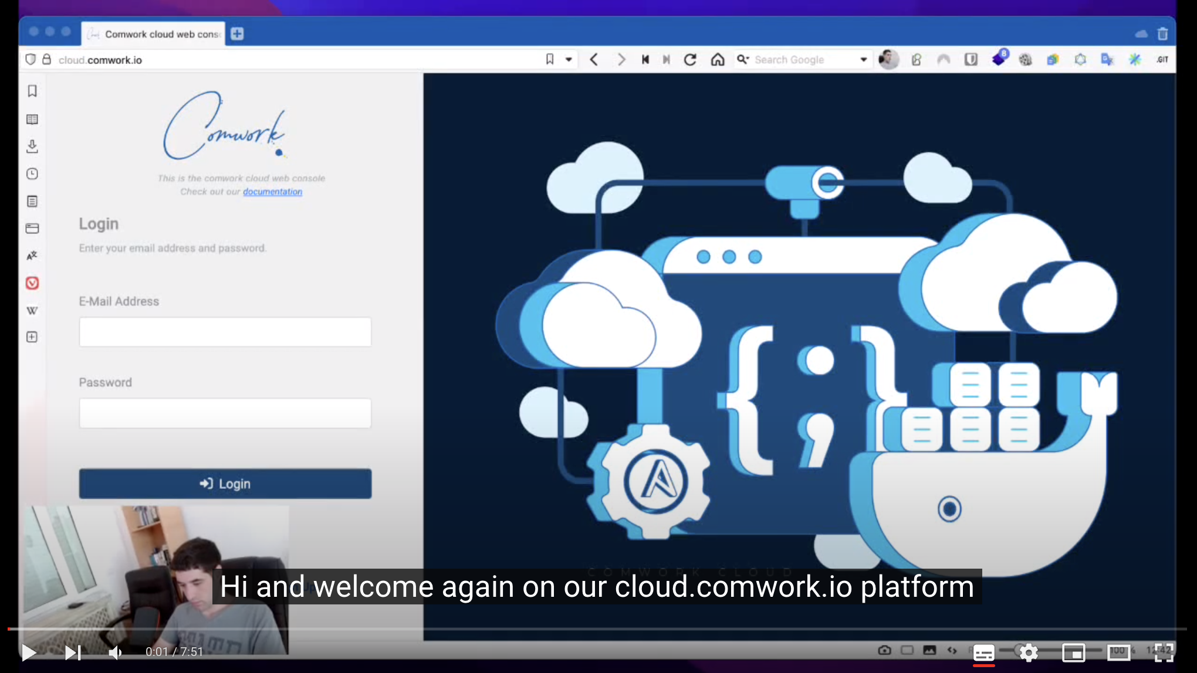This screenshot has height=673, width=1197.
Task: Click the .GIT extension icon
Action: (1162, 59)
